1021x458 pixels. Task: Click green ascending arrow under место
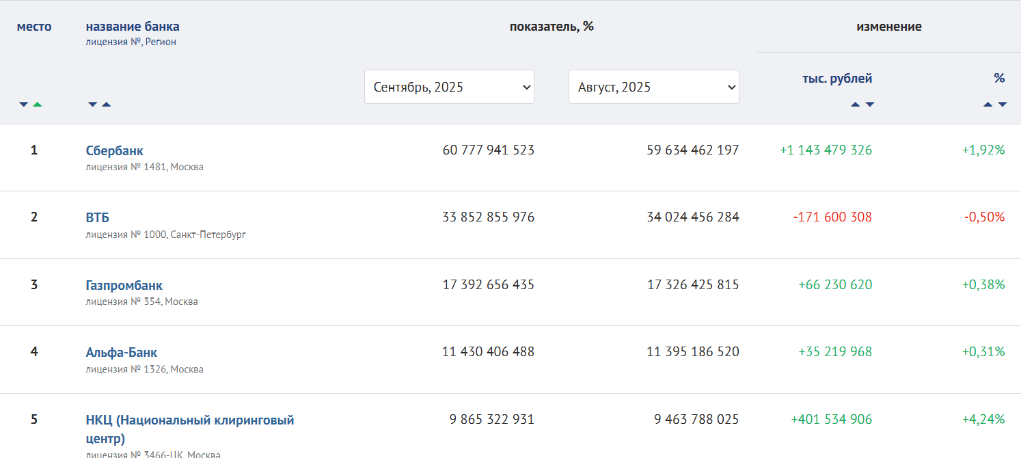pos(38,105)
